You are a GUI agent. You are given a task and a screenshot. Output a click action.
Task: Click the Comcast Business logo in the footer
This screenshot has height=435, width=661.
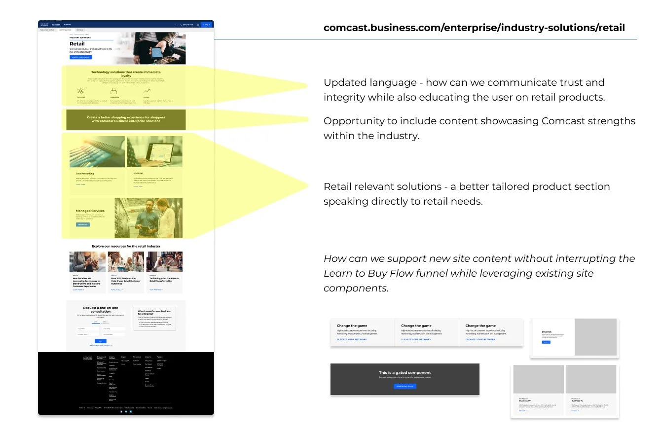click(x=87, y=358)
